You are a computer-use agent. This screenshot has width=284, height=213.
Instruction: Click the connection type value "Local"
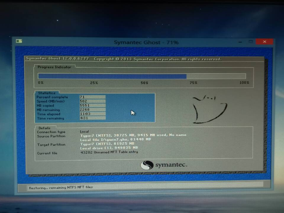click(x=84, y=131)
